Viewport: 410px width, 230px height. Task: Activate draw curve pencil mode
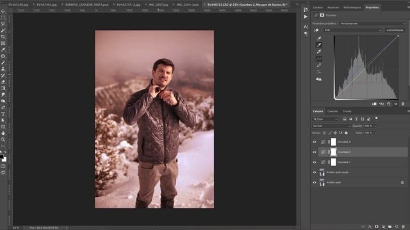(x=319, y=65)
